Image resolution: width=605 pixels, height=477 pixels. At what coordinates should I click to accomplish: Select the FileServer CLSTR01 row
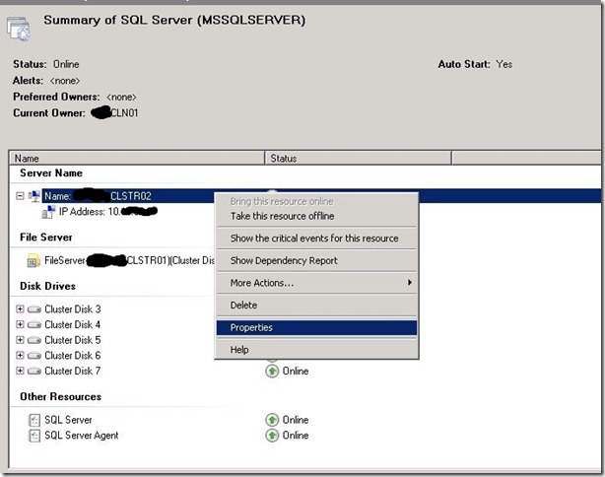pyautogui.click(x=129, y=261)
